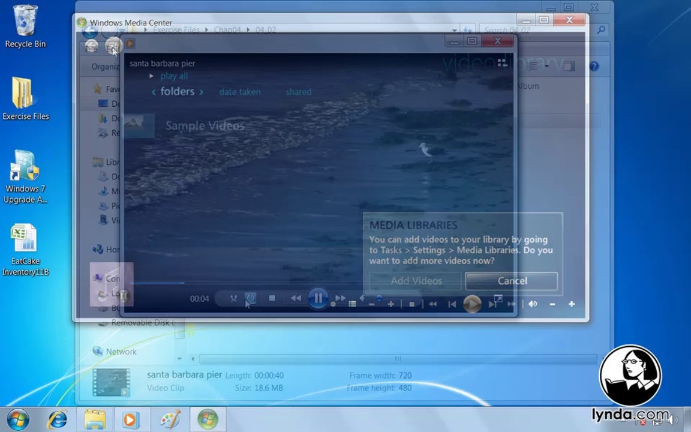691x432 pixels.
Task: Open the Edit menu in Explorer
Action: [x=112, y=49]
